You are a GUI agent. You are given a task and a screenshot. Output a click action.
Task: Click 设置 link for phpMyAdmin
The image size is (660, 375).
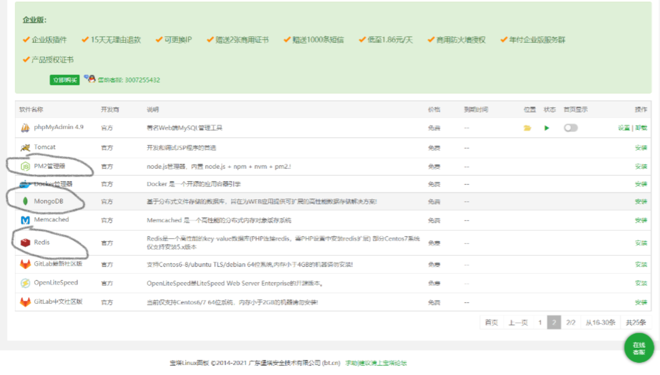[624, 128]
